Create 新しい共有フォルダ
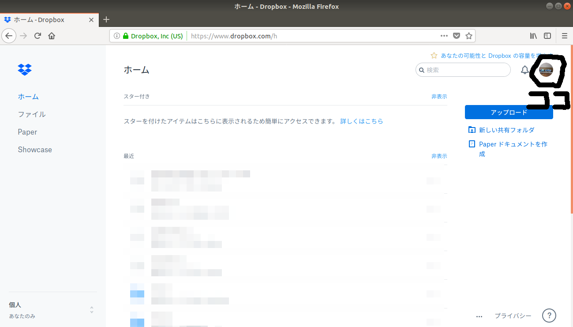Image resolution: width=573 pixels, height=327 pixels. click(506, 130)
